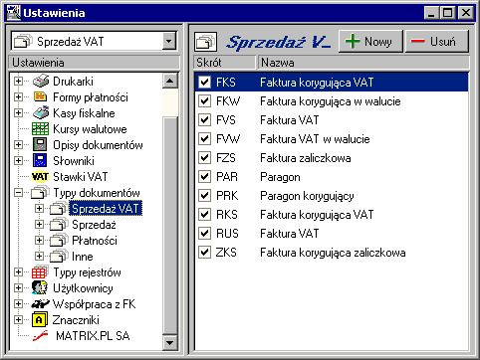Click the Opisy dokumentów icon

(40, 144)
